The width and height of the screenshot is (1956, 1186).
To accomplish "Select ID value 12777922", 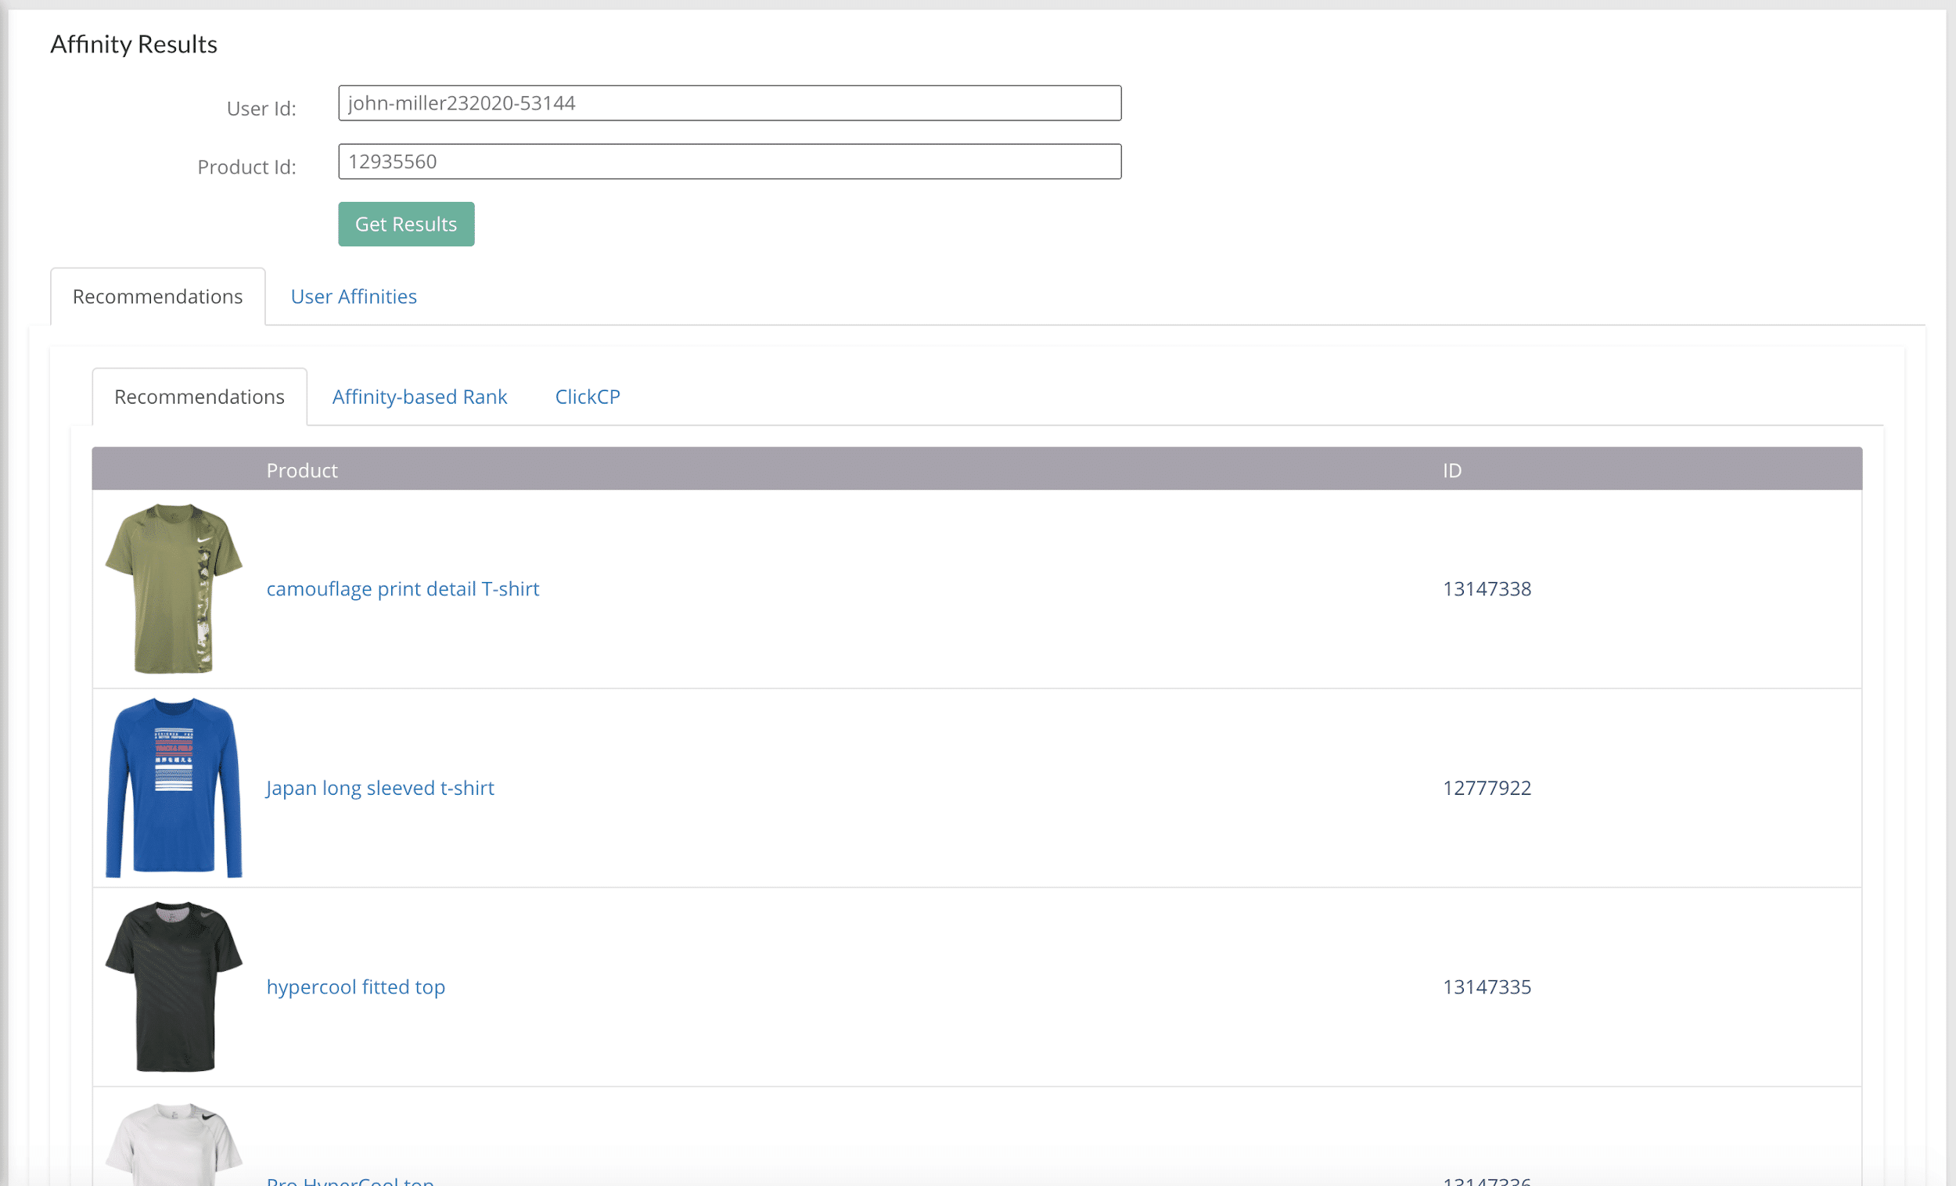I will point(1487,788).
